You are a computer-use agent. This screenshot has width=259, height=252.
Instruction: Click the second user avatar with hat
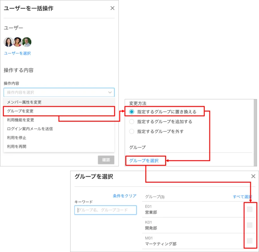(x=18, y=42)
